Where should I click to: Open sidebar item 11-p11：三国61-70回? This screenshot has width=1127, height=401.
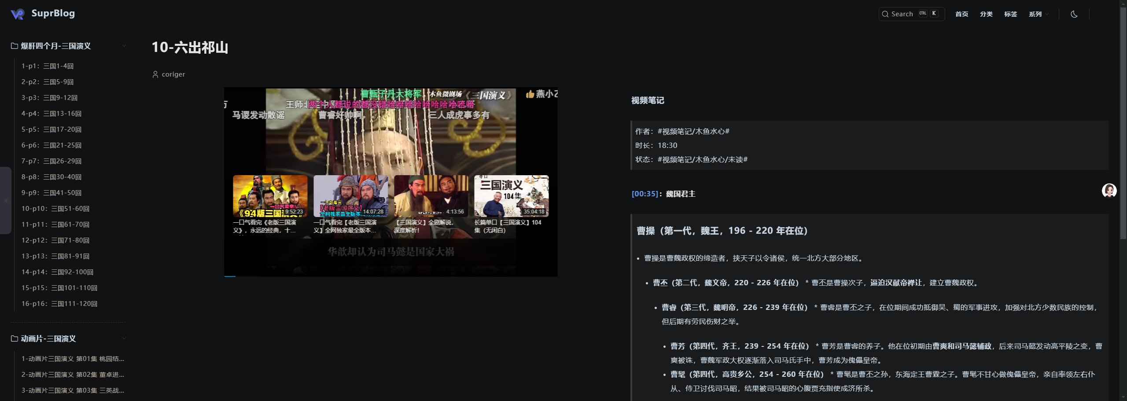[55, 224]
